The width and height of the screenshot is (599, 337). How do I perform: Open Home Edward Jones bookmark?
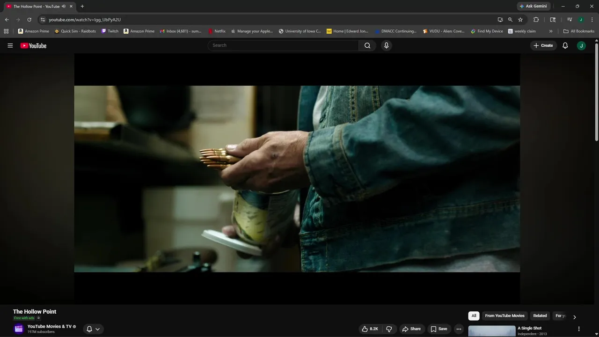point(347,31)
